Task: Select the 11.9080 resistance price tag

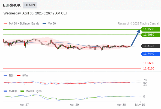Action: tap(150, 35)
